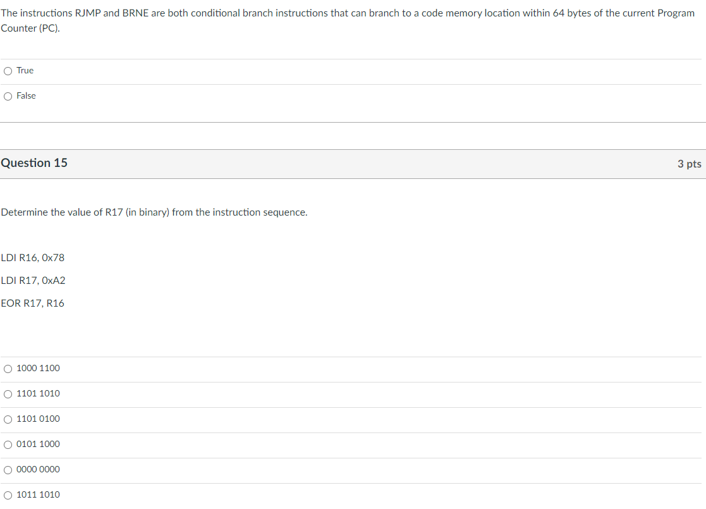Click the LDI R16, 0x78 instruction line
706x509 pixels.
(33, 258)
